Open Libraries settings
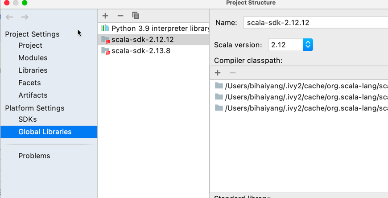The width and height of the screenshot is (388, 198). [33, 70]
